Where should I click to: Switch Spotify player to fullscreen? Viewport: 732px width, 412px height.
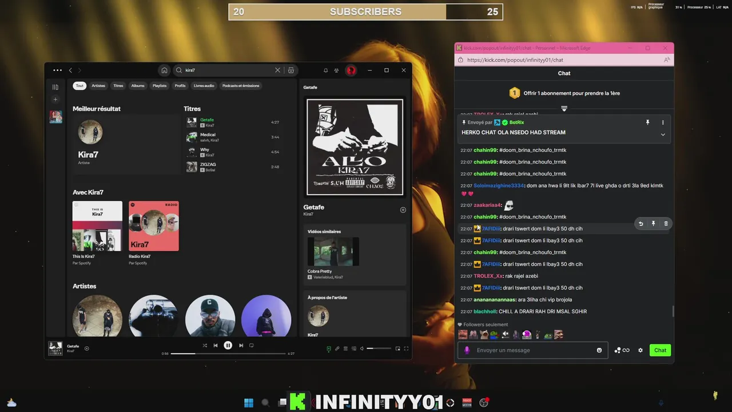pos(406,348)
